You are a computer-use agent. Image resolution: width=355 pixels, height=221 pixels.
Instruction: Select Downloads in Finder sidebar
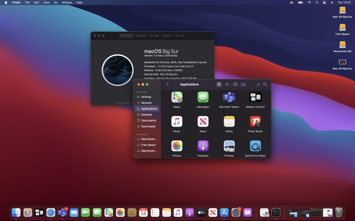point(148,126)
